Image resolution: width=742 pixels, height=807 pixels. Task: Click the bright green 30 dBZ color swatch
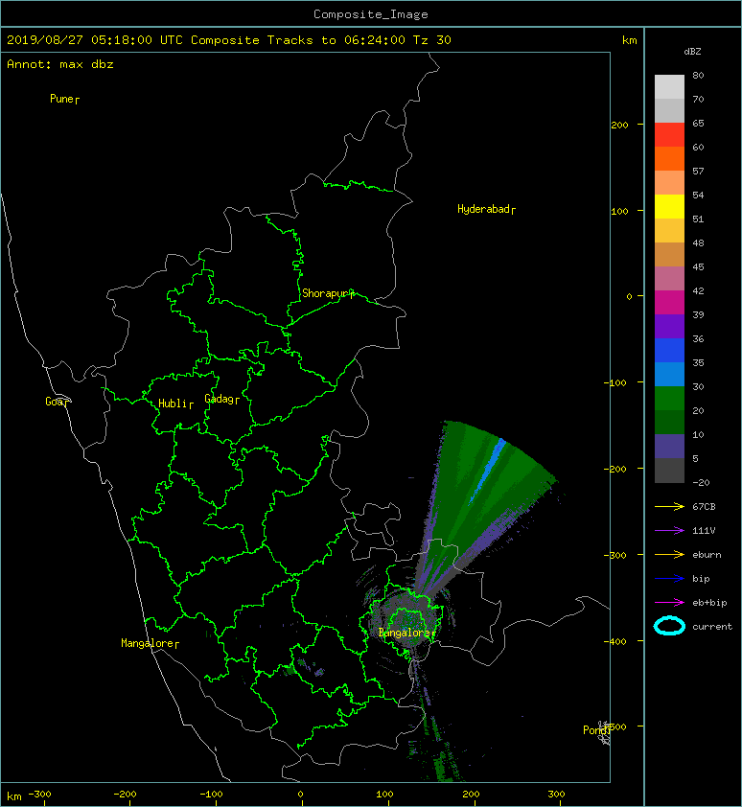click(669, 399)
